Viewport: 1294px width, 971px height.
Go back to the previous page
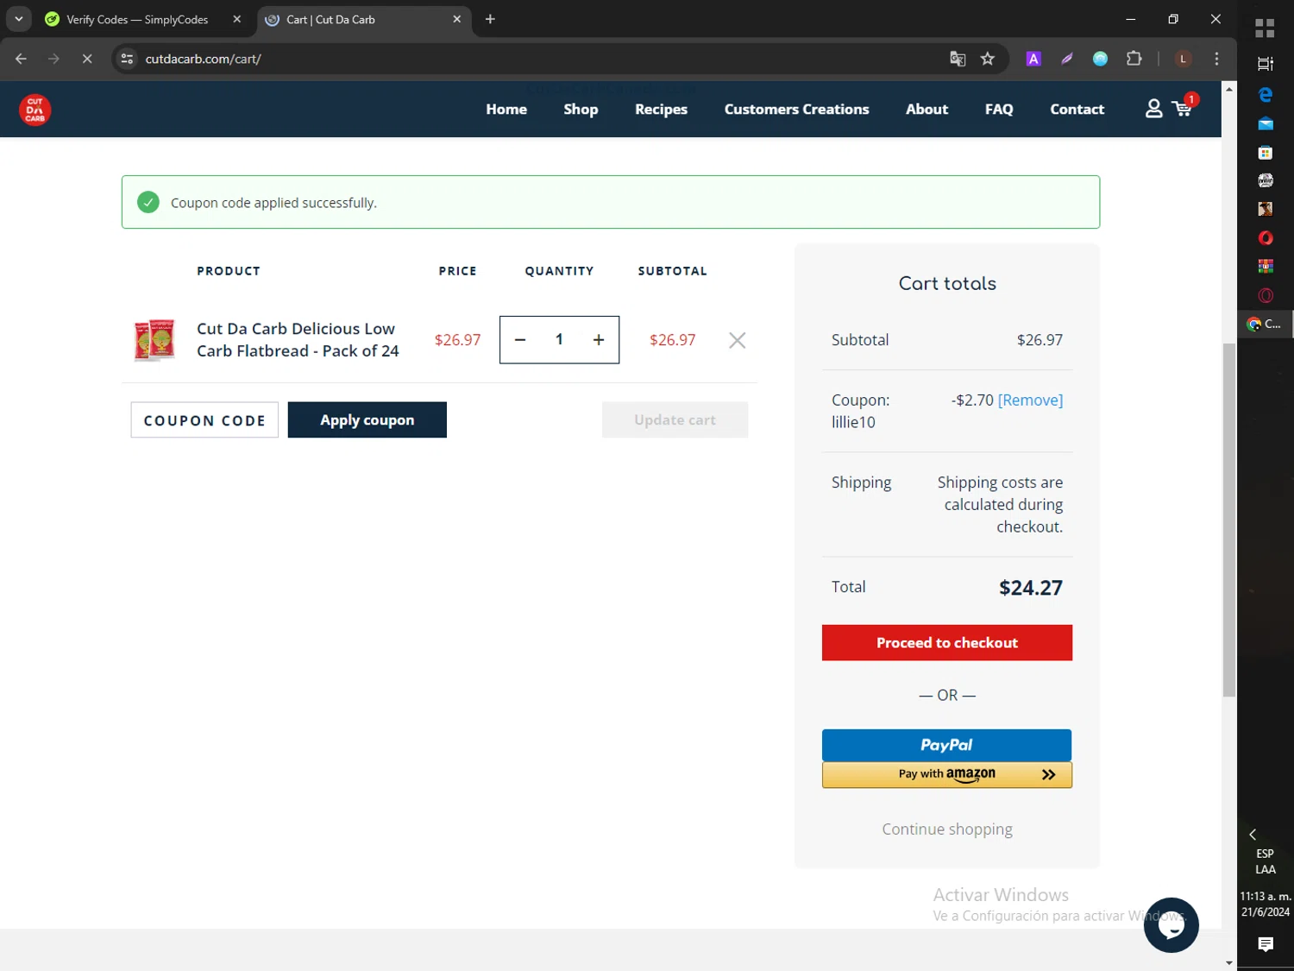[21, 59]
